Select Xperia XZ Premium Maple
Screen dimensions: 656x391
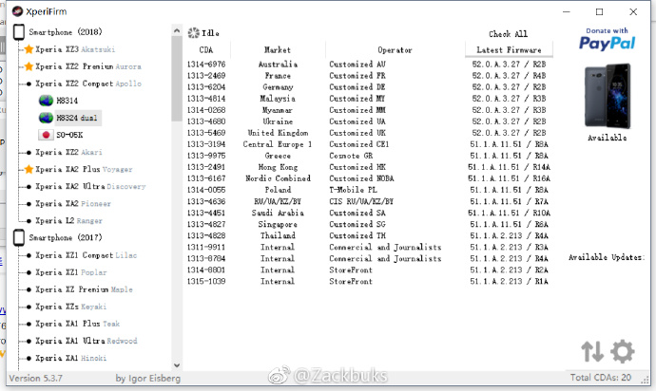84,289
